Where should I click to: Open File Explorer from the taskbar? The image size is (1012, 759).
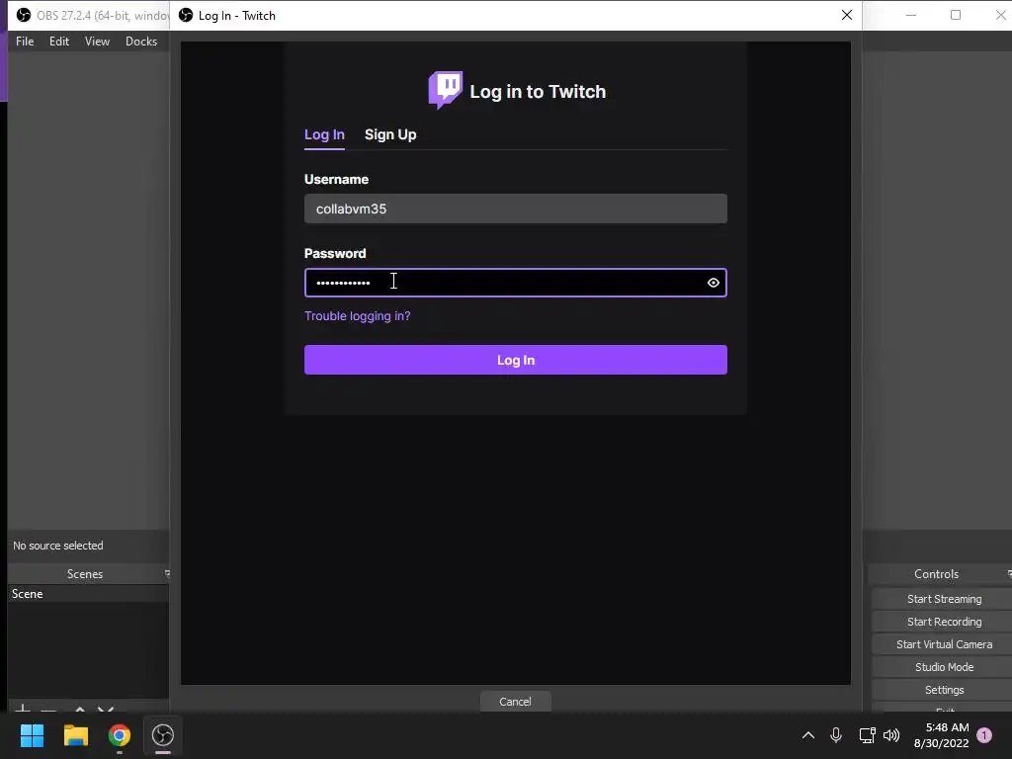pos(75,735)
